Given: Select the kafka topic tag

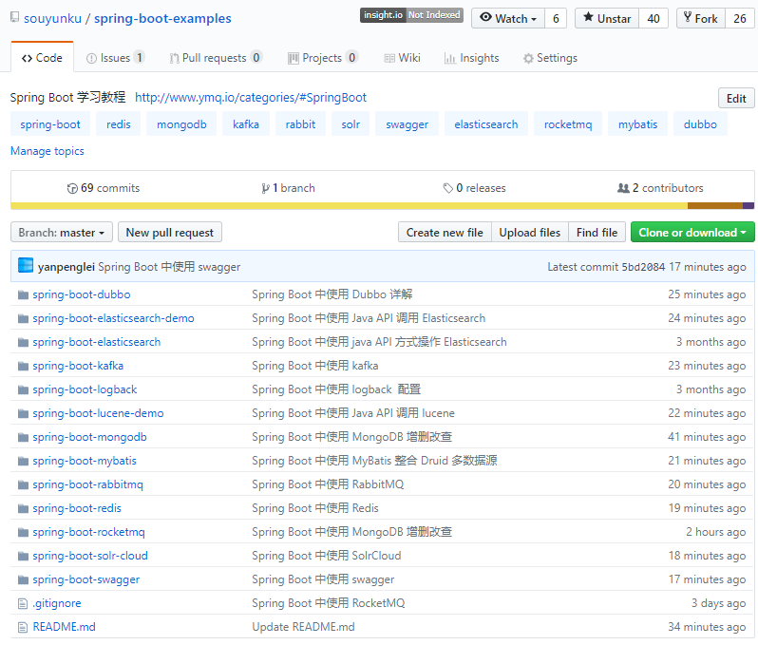Looking at the screenshot, I should point(246,124).
